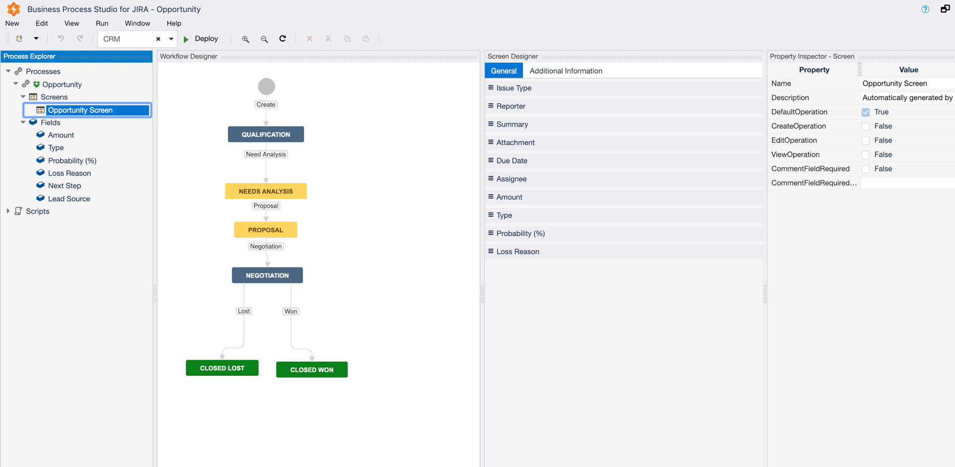Select the CLOSED WON status node

(312, 369)
